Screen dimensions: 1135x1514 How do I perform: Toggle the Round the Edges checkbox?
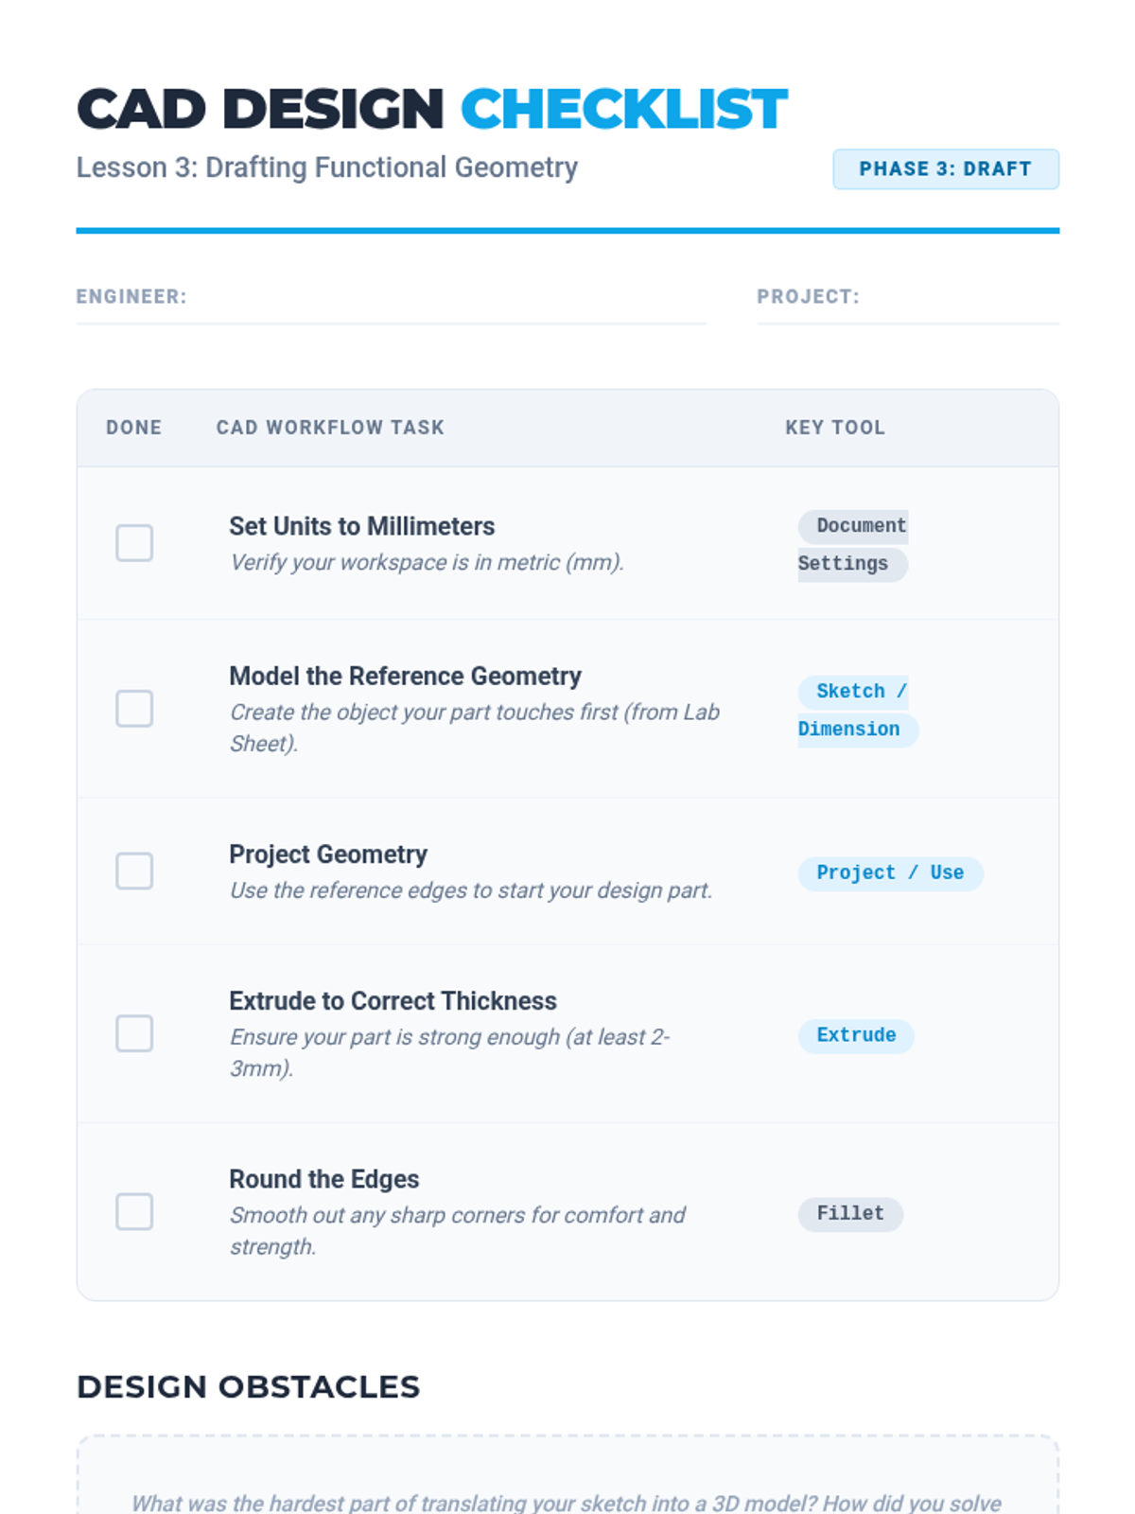[x=134, y=1212]
